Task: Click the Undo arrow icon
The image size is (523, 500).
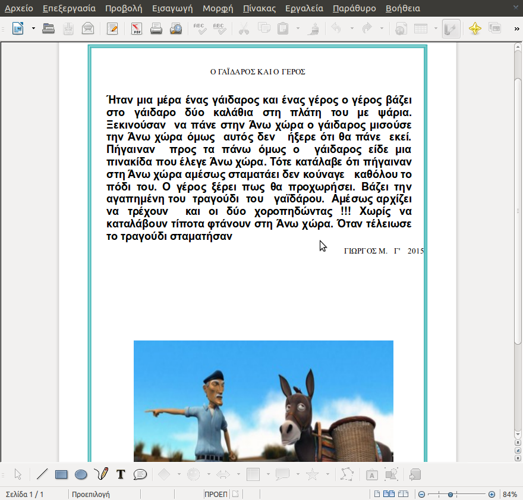Action: pos(336,28)
